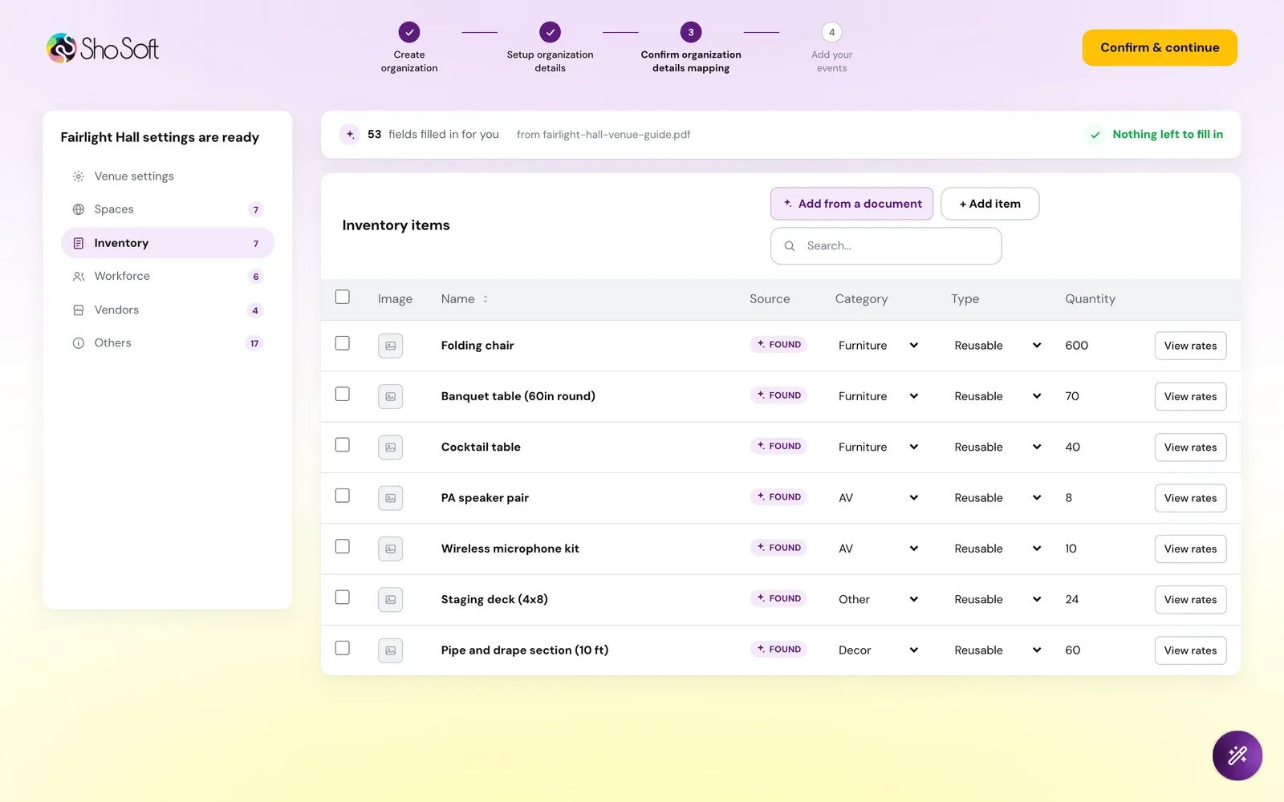Open the Workforce section
The width and height of the screenshot is (1284, 802).
(x=168, y=276)
